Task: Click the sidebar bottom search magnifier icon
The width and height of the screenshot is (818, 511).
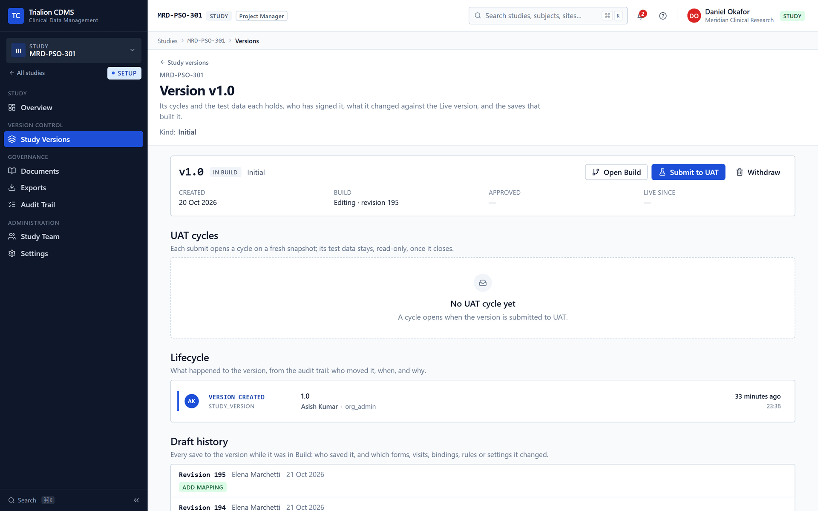Action: (12, 500)
